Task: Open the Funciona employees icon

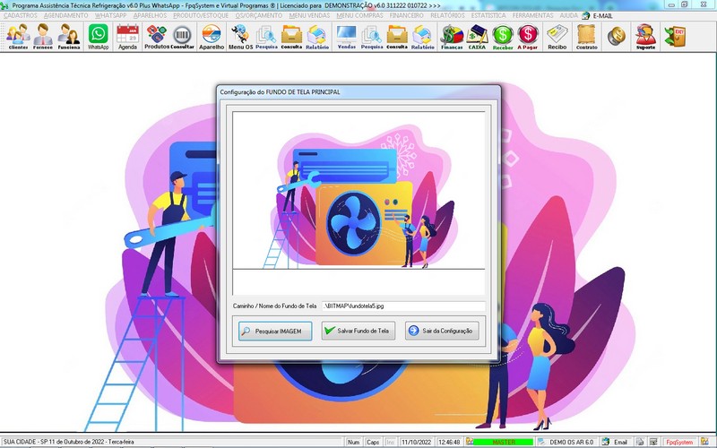Action: tap(69, 37)
